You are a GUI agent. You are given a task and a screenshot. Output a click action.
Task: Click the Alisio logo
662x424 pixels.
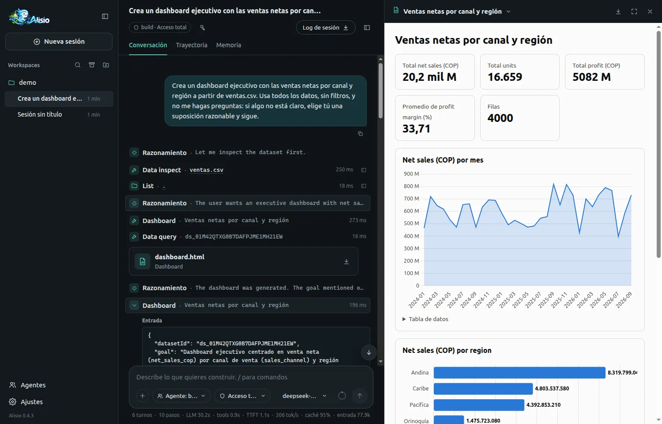click(29, 17)
